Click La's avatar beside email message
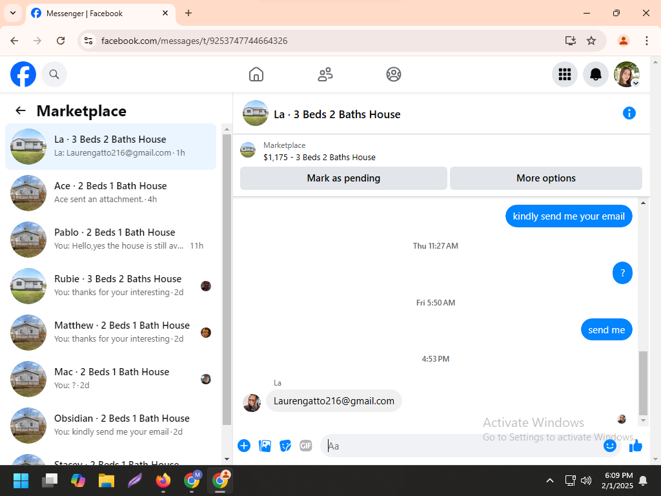Viewport: 661px width, 496px height. (x=252, y=403)
